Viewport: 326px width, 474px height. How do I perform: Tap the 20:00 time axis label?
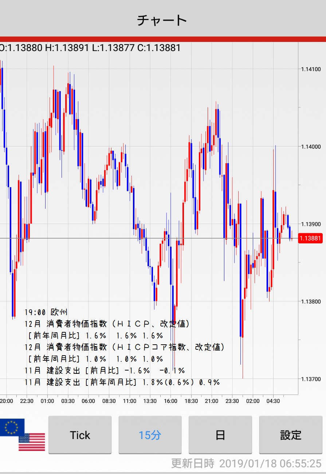tap(6, 401)
